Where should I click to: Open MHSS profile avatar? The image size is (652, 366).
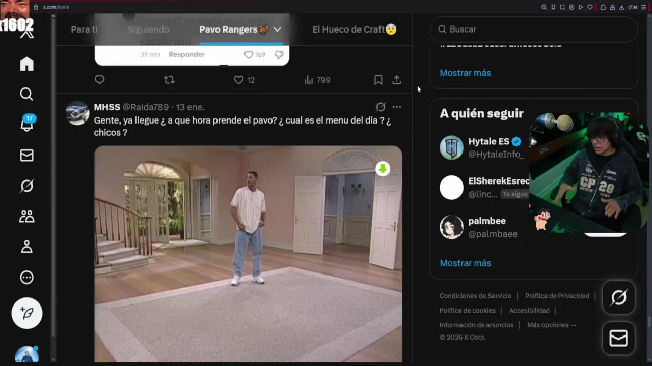(77, 113)
